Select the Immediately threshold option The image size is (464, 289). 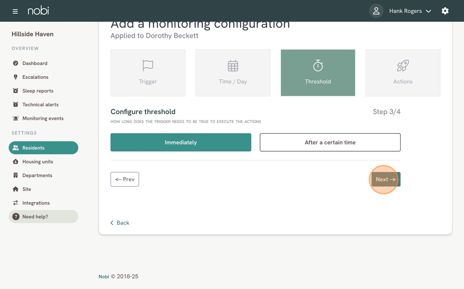click(181, 142)
